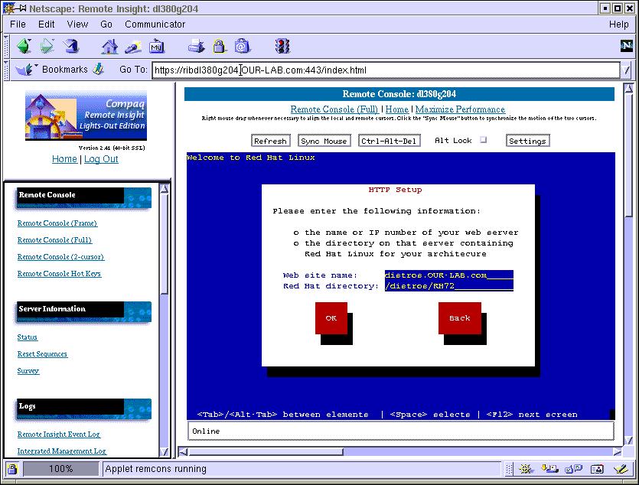This screenshot has width=639, height=485.
Task: Toggle the Alt Lock checkbox
Action: pyautogui.click(x=483, y=140)
